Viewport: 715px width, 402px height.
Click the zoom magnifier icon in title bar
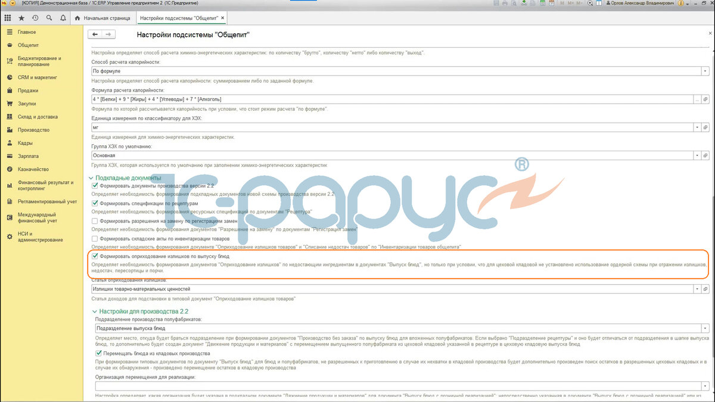point(590,3)
